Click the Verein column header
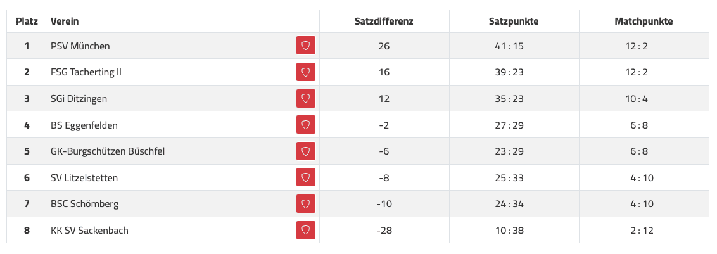This screenshot has height=254, width=717. click(x=65, y=22)
